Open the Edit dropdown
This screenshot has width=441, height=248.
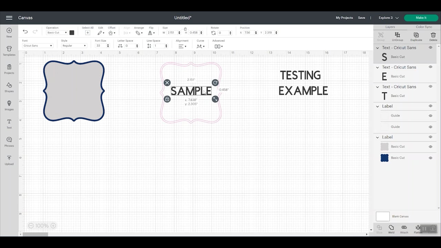[x=101, y=33]
